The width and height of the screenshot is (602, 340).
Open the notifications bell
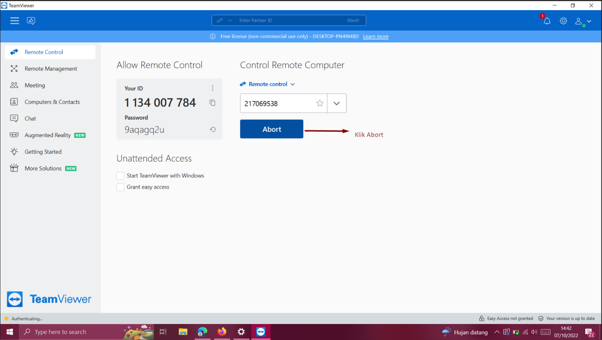click(x=547, y=21)
